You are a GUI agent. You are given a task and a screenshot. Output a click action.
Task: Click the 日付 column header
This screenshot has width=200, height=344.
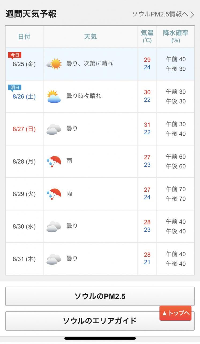click(x=24, y=37)
